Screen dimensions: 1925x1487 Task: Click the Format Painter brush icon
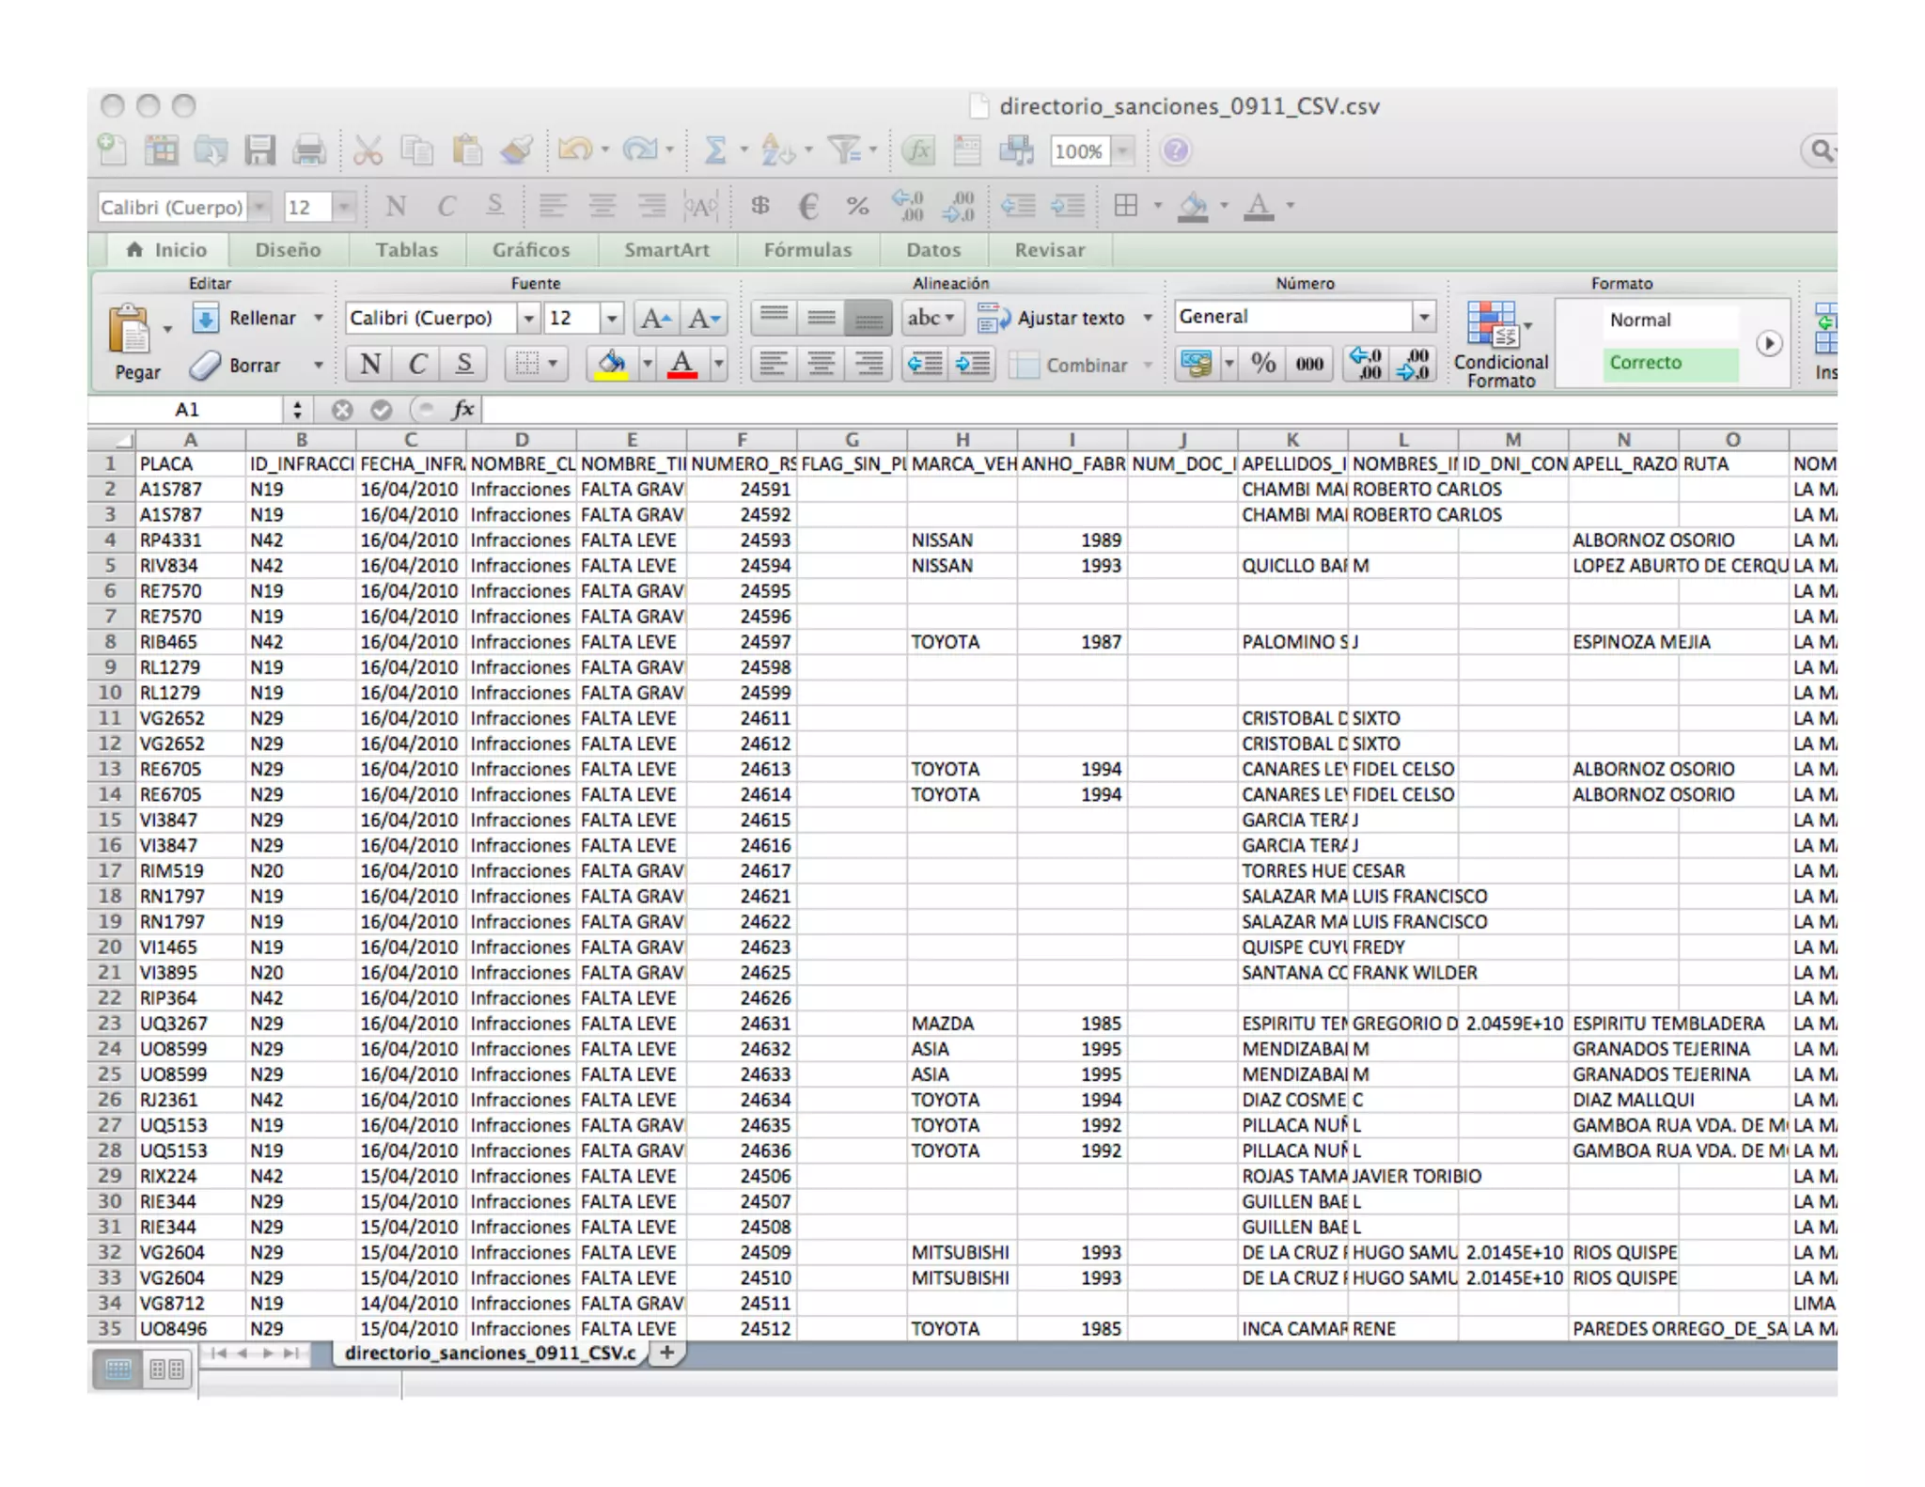click(516, 150)
